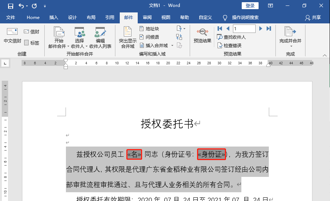Click the 检查错误 button

[229, 46]
